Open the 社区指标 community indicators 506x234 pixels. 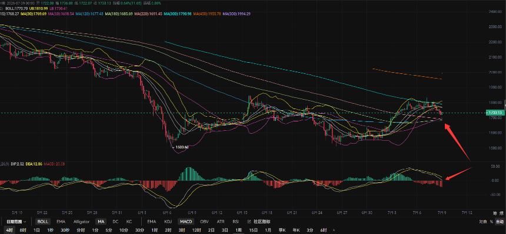click(262, 222)
